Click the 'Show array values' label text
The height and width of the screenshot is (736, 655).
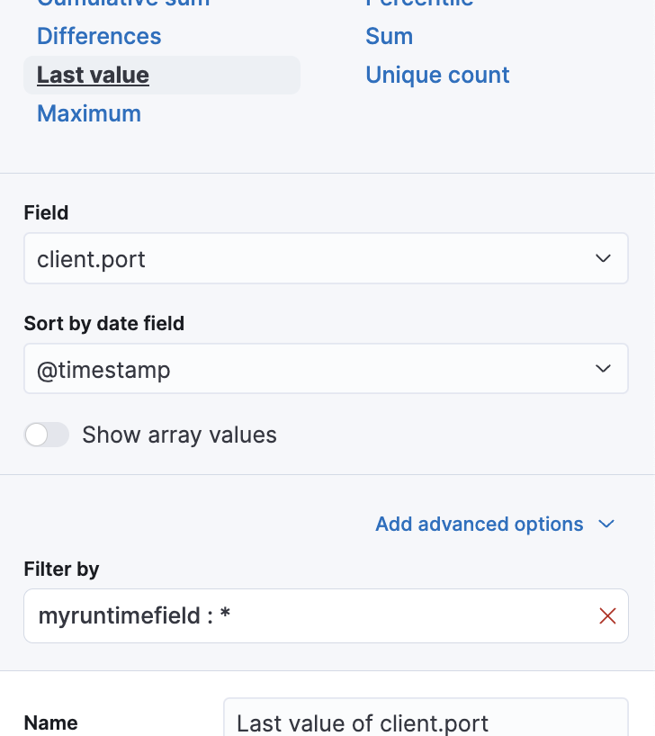tap(179, 435)
